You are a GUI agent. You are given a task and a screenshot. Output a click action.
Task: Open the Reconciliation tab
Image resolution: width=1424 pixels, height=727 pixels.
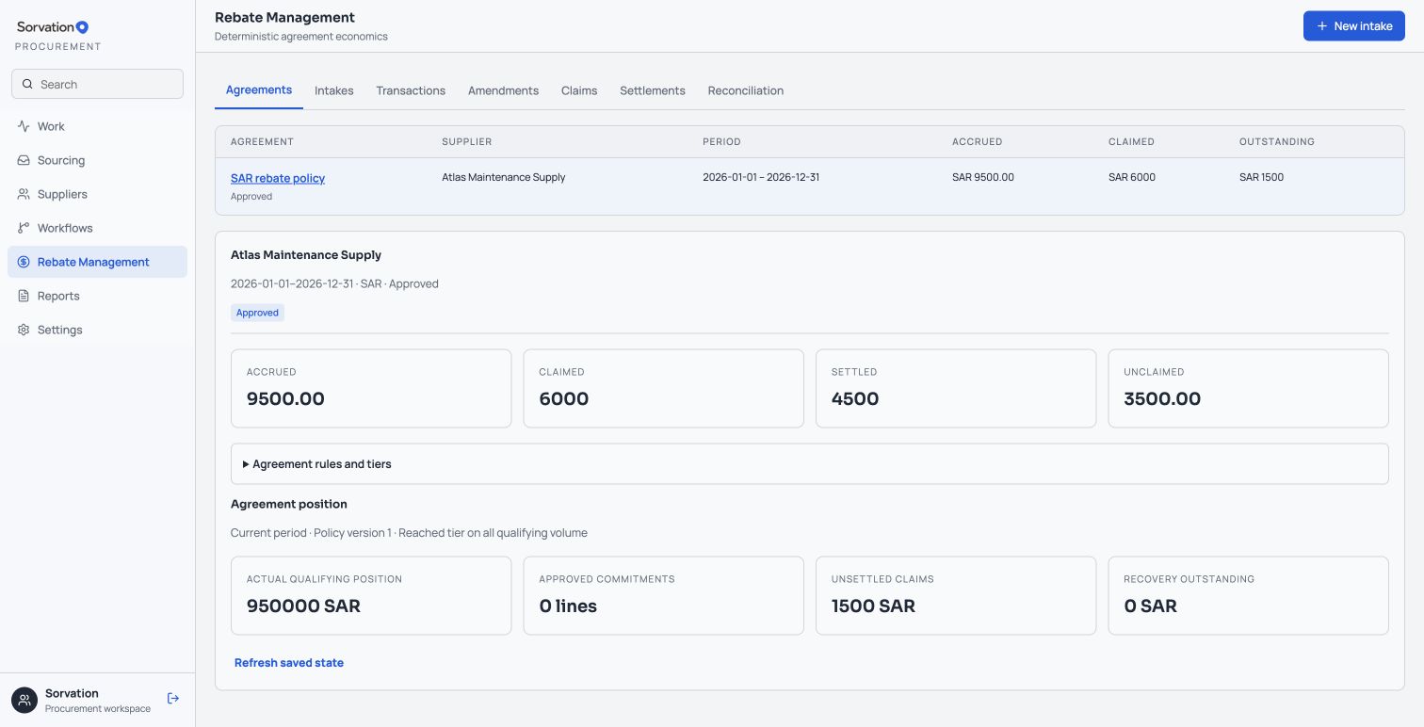746,90
